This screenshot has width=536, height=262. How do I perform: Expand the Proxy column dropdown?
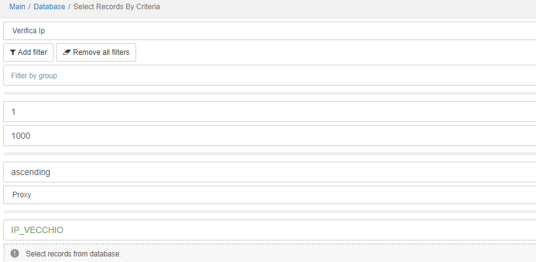tap(270, 194)
